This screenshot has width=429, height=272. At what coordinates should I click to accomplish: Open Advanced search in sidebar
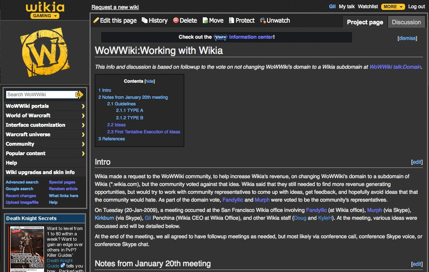click(x=22, y=182)
